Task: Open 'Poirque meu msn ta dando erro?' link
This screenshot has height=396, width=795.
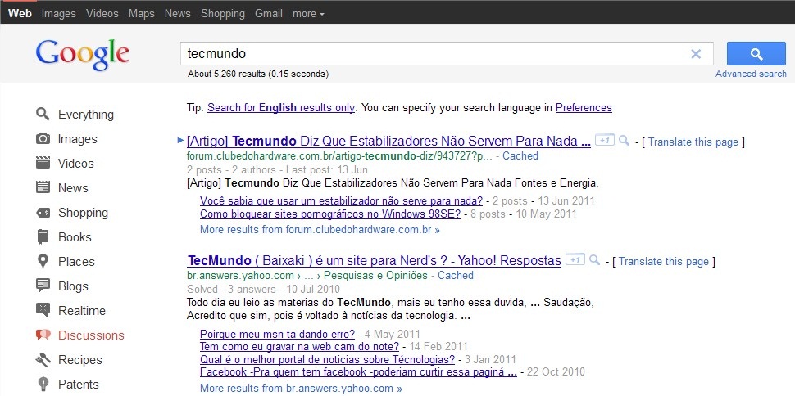Action: point(277,334)
